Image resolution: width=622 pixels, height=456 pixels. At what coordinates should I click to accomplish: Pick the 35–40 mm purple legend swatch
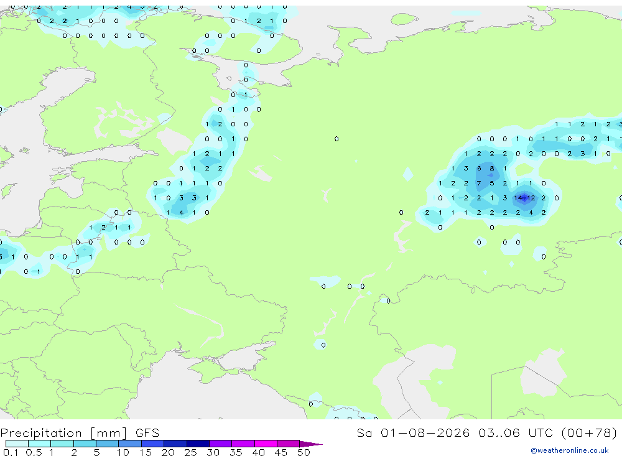click(243, 444)
